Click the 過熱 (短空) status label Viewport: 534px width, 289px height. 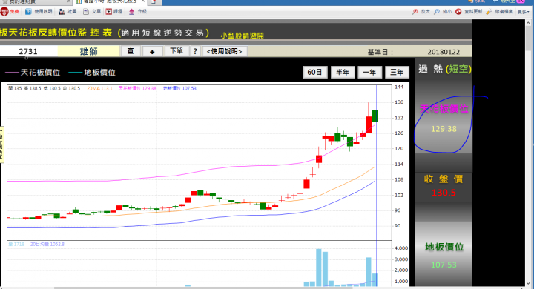[445, 69]
